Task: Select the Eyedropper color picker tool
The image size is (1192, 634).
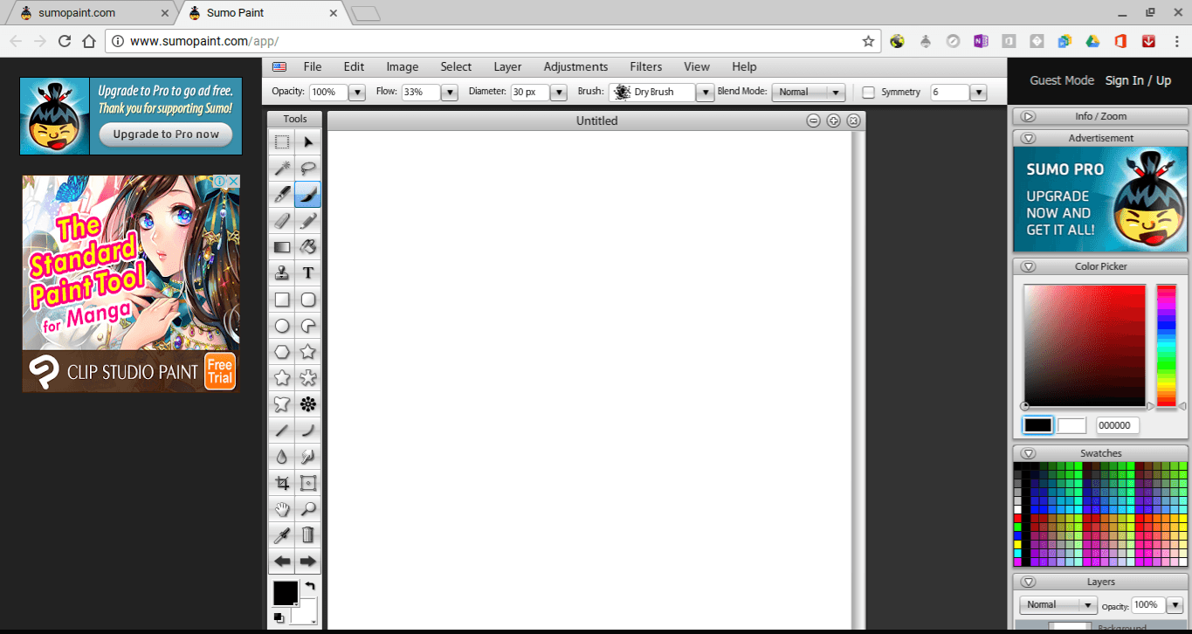Action: pyautogui.click(x=282, y=535)
